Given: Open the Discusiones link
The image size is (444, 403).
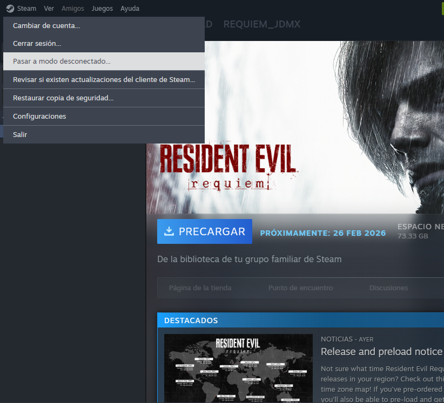Looking at the screenshot, I should [x=388, y=288].
